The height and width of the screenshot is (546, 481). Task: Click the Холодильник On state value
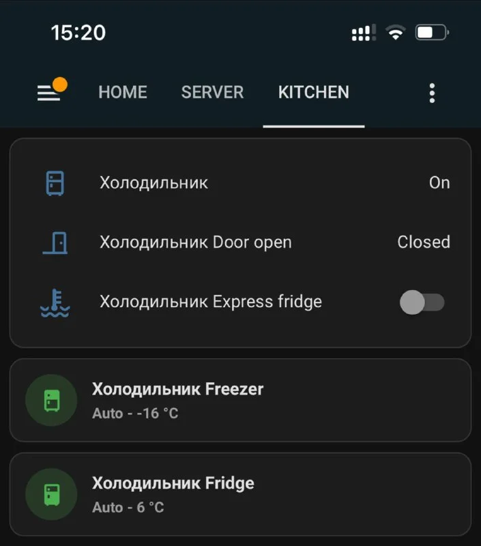[x=439, y=183]
